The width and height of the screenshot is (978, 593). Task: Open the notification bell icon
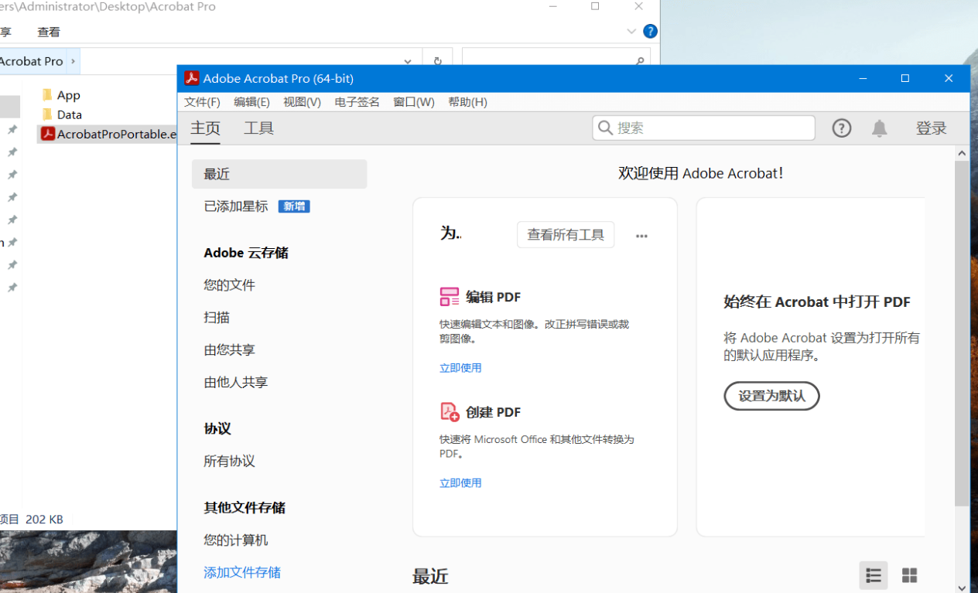(x=880, y=128)
